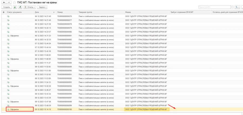Click Оформлен status icon in row TO0000000000094
This screenshot has width=243, height=115.
coord(8,86)
